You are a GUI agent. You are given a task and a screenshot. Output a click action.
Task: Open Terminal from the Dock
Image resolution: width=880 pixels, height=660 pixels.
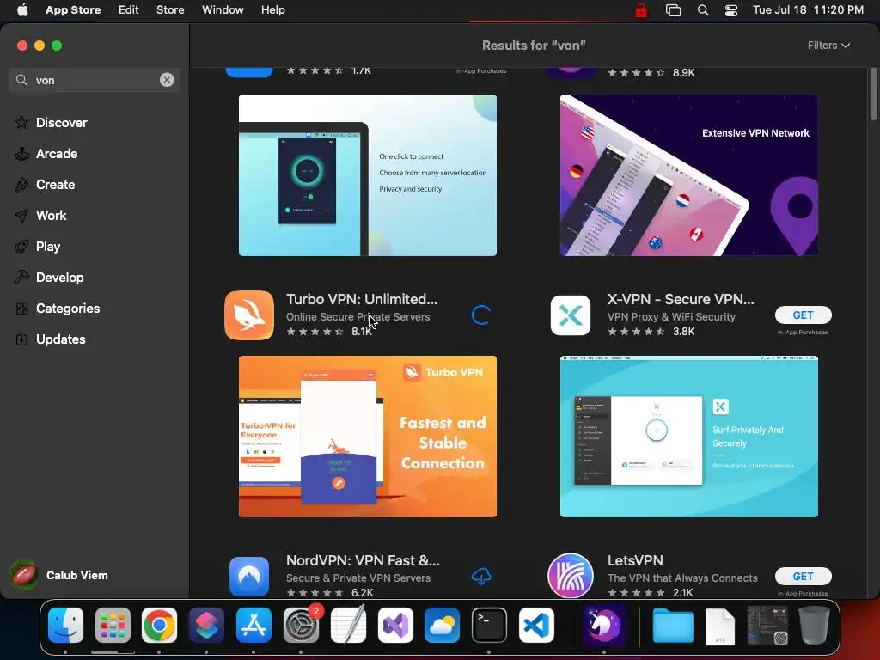[x=489, y=626]
